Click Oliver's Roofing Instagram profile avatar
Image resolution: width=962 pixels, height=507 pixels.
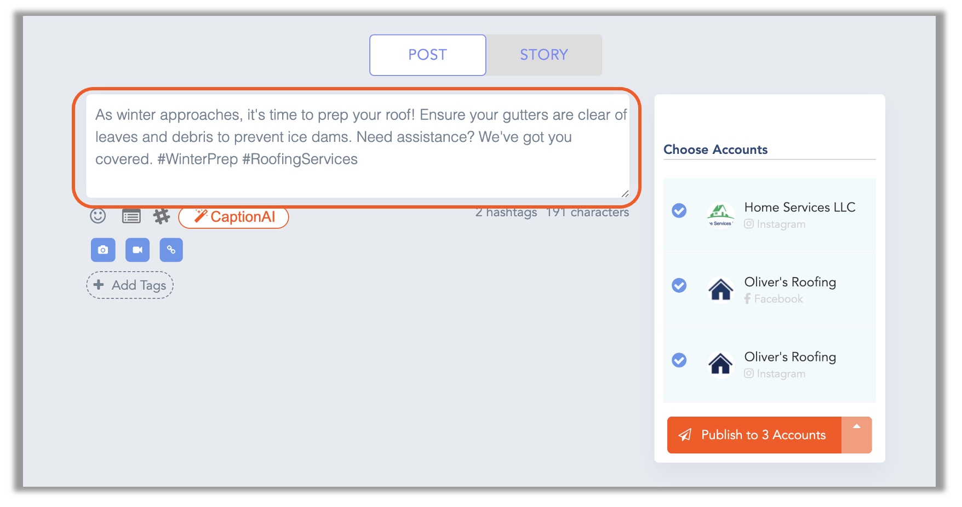click(720, 362)
